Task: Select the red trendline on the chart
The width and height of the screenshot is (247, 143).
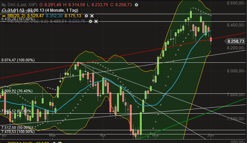Action: click(x=123, y=55)
